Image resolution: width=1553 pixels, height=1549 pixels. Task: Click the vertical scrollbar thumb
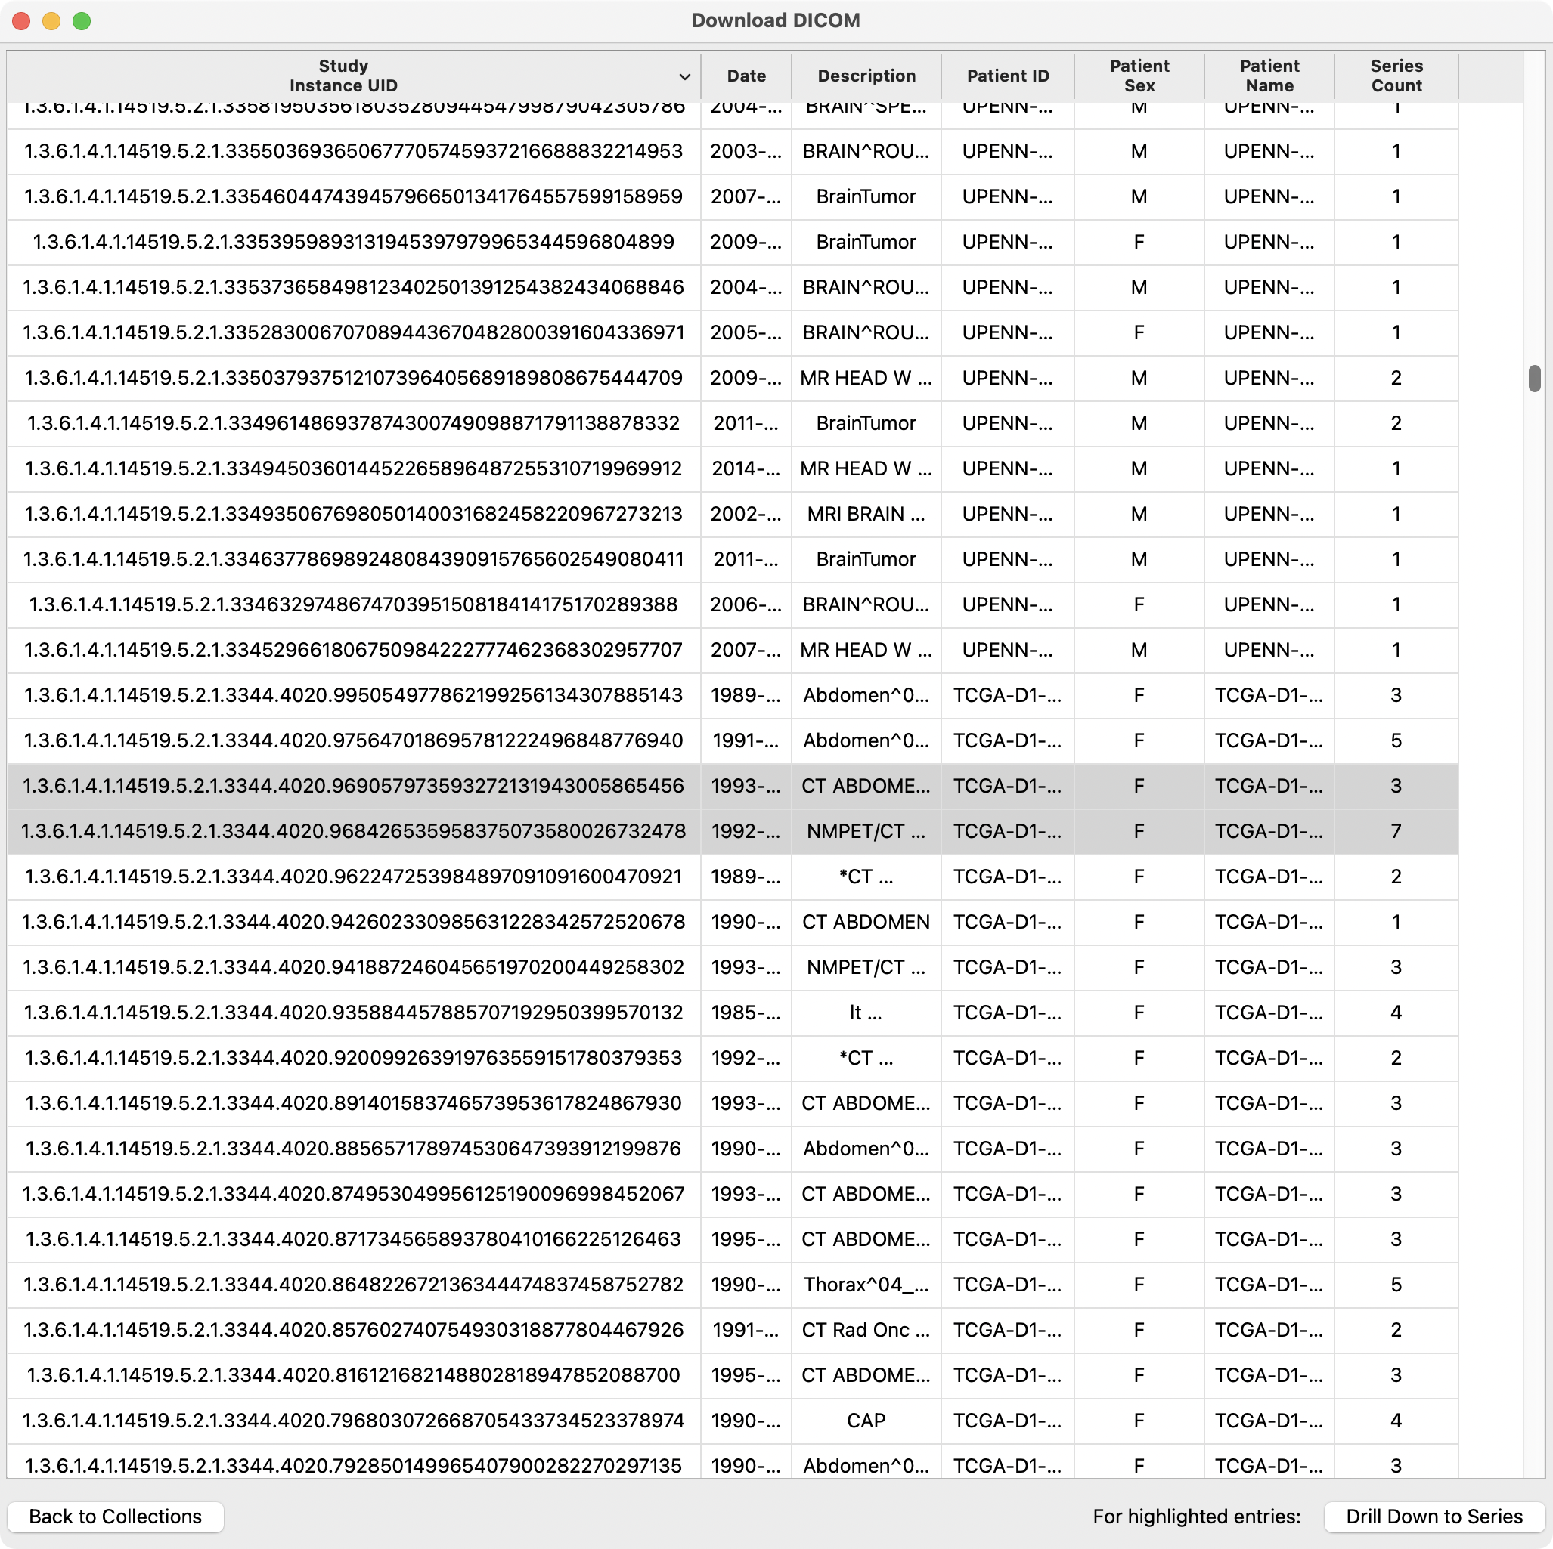tap(1533, 379)
